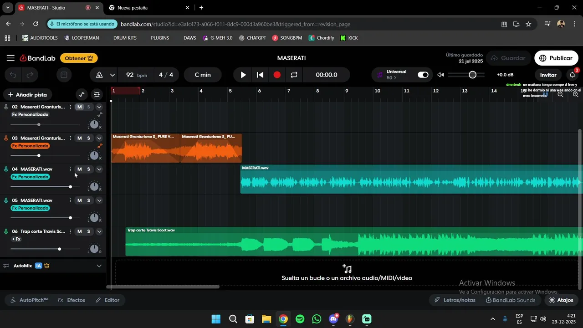Image resolution: width=583 pixels, height=328 pixels.
Task: Open track 02 three-dot menu
Action: coord(70,107)
